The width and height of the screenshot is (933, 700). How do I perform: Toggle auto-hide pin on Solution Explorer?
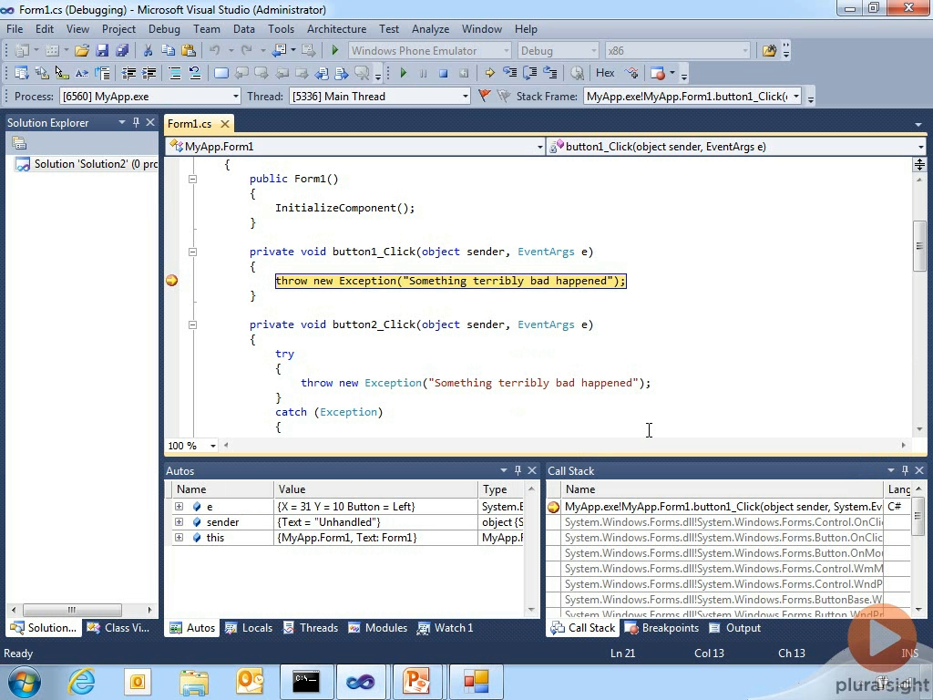pos(136,122)
